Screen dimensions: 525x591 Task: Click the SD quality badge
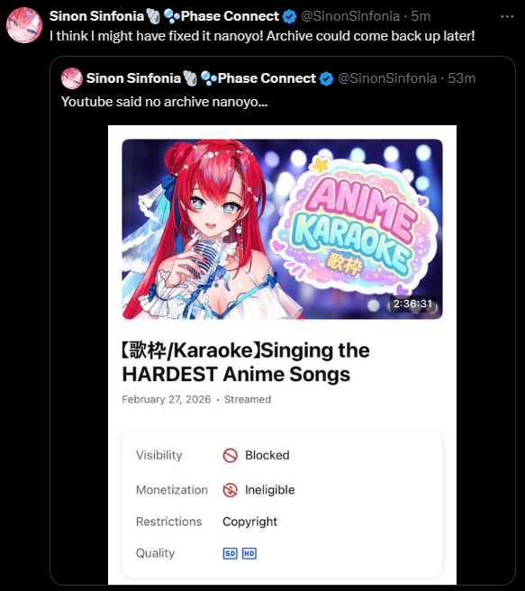pos(231,553)
